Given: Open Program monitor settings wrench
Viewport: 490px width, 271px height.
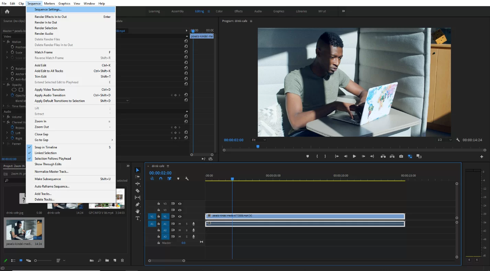Looking at the screenshot, I should click(x=458, y=140).
